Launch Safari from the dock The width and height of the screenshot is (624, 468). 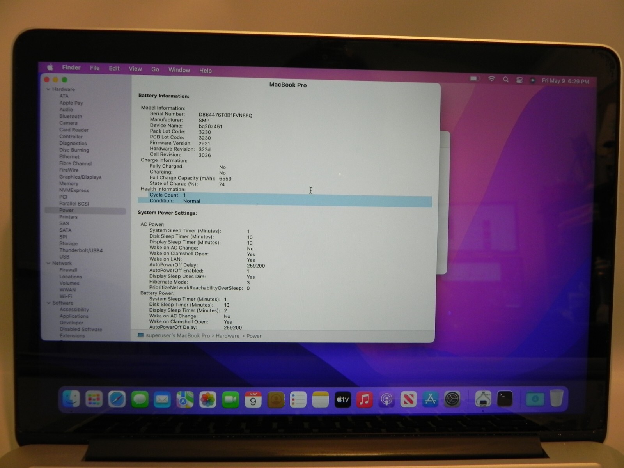(117, 399)
